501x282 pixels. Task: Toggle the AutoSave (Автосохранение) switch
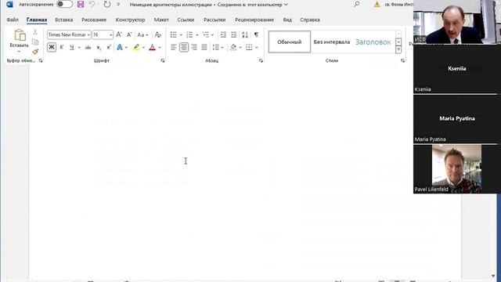(64, 4)
